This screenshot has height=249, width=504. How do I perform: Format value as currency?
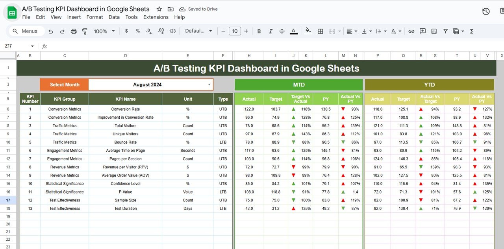(x=126, y=31)
